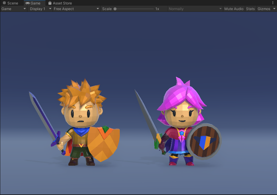Image resolution: width=277 pixels, height=195 pixels.
Task: Open the Asset Store tab
Action: [60, 3]
